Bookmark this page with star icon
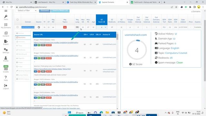The height and width of the screenshot is (116, 206). click(176, 7)
